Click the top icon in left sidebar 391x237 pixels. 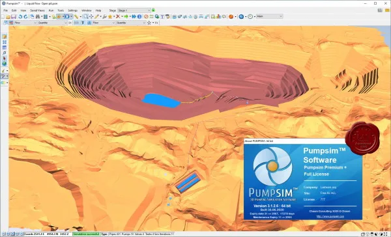click(x=5, y=36)
